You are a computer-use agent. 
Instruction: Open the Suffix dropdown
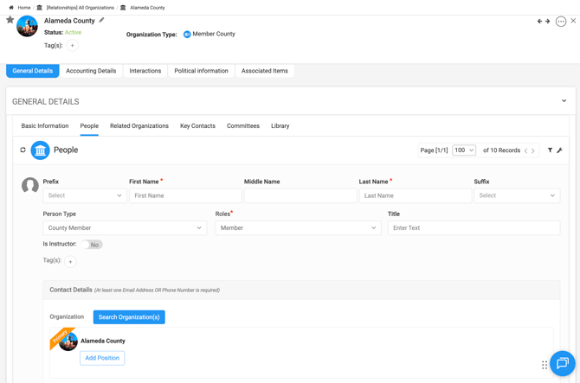coord(517,195)
